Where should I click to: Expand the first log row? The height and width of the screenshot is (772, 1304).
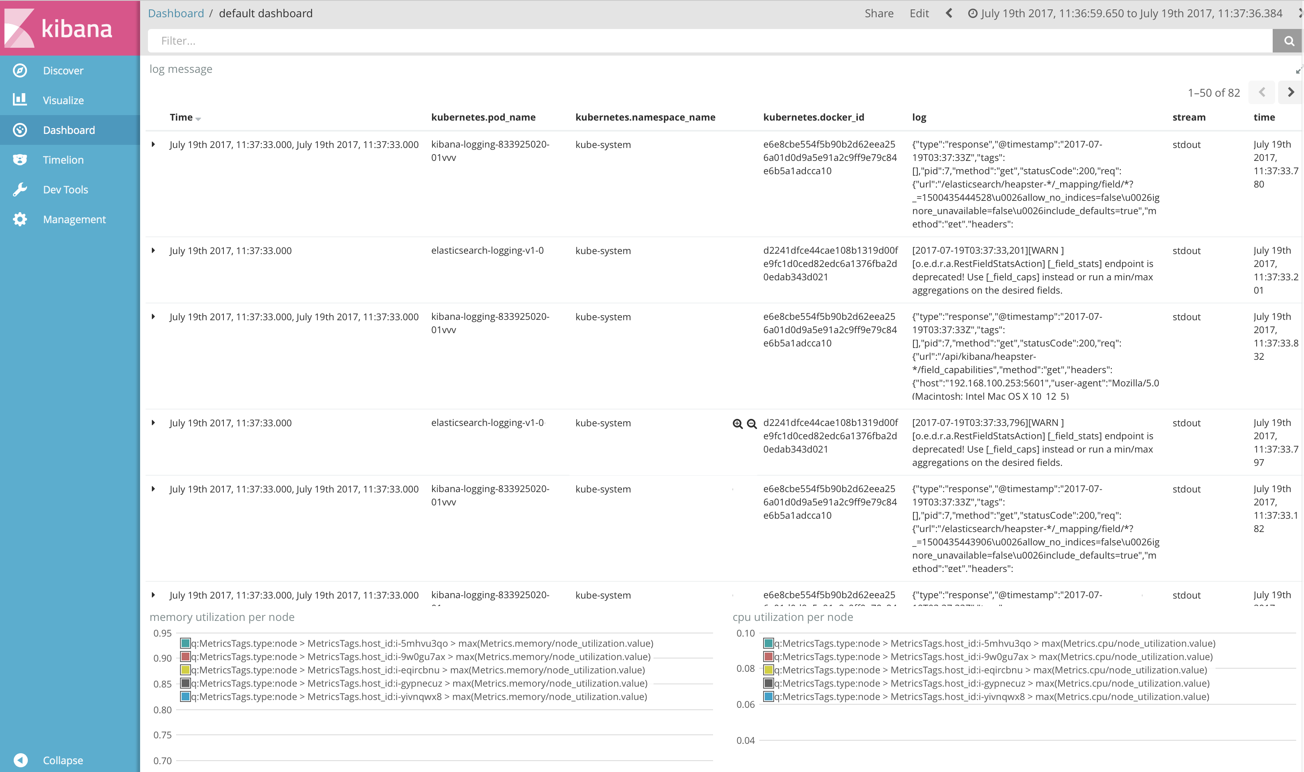(x=153, y=144)
